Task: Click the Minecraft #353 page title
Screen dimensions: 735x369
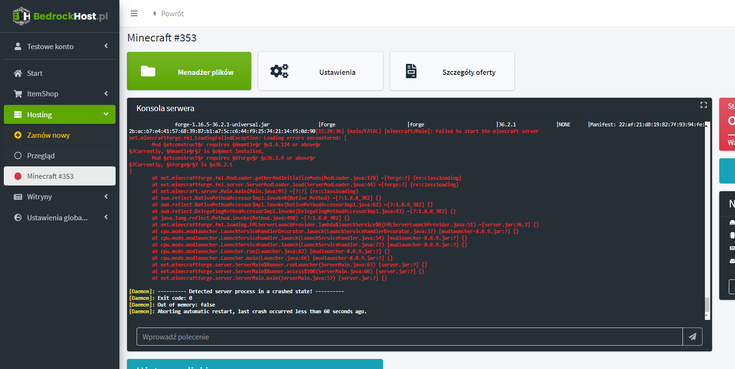Action: (162, 38)
